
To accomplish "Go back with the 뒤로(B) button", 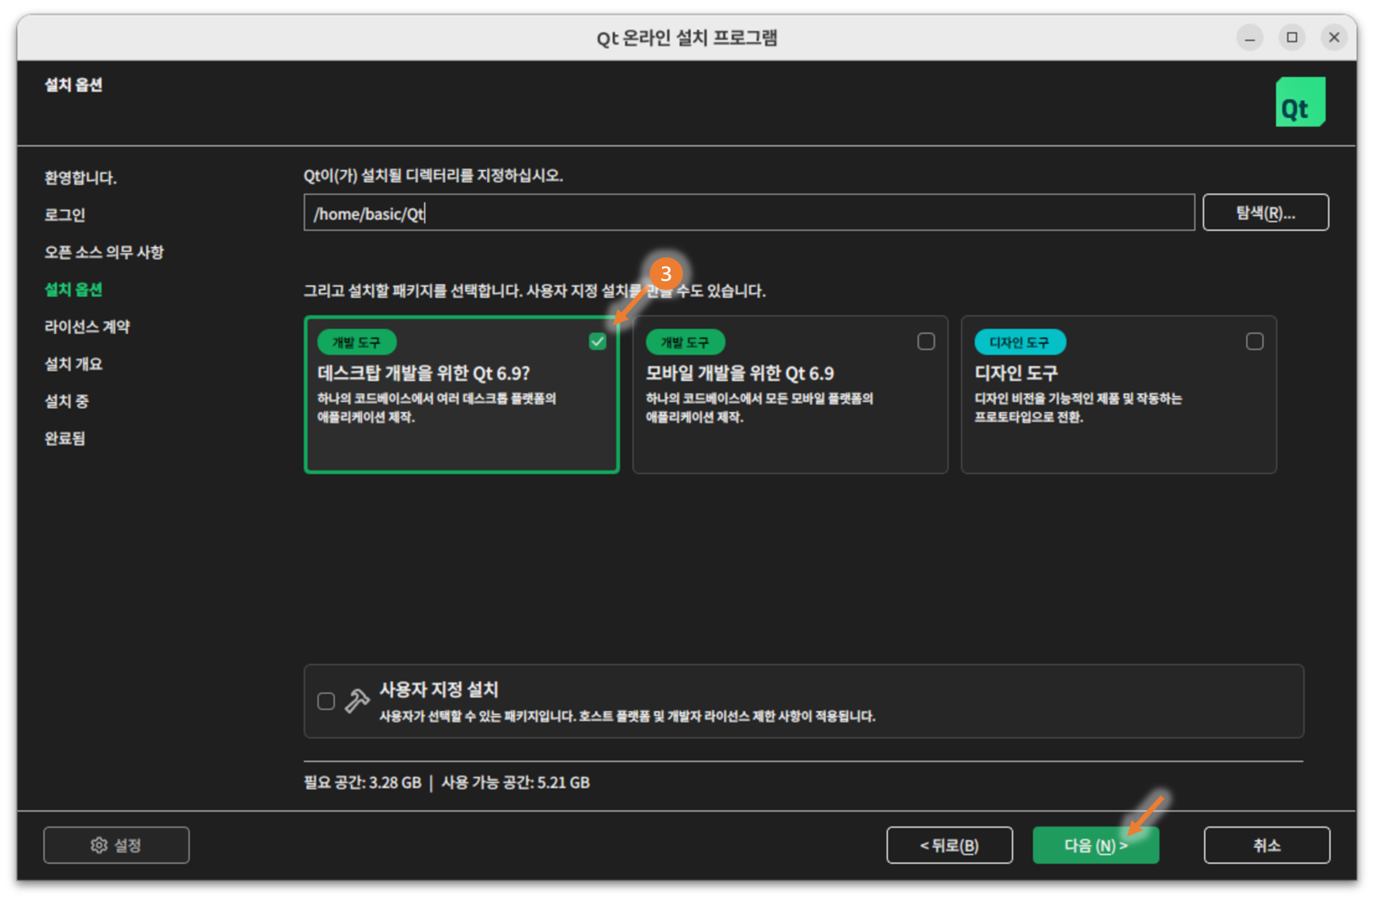I will [x=950, y=845].
